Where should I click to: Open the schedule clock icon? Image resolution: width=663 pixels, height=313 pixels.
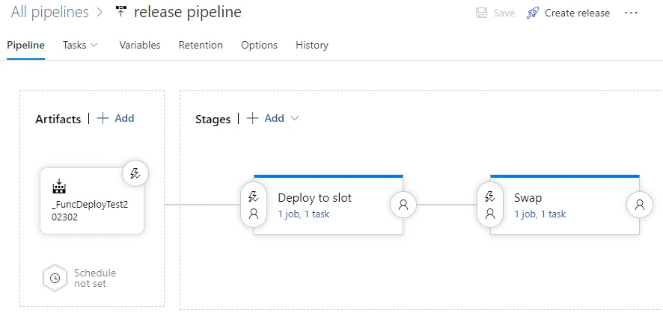(55, 279)
